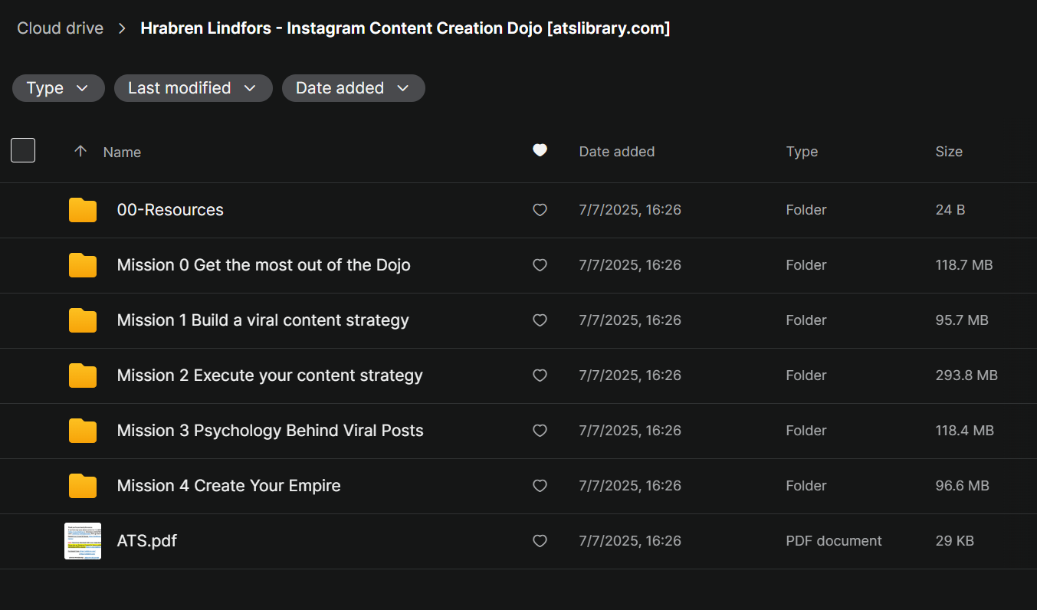1037x610 pixels.
Task: Click the Folder type cell for 00-Resources
Action: pyautogui.click(x=806, y=210)
